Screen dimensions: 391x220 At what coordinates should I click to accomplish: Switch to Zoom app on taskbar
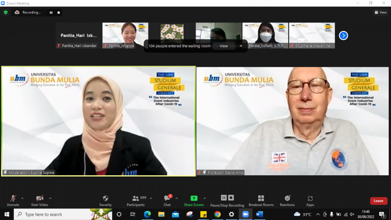[246, 214]
